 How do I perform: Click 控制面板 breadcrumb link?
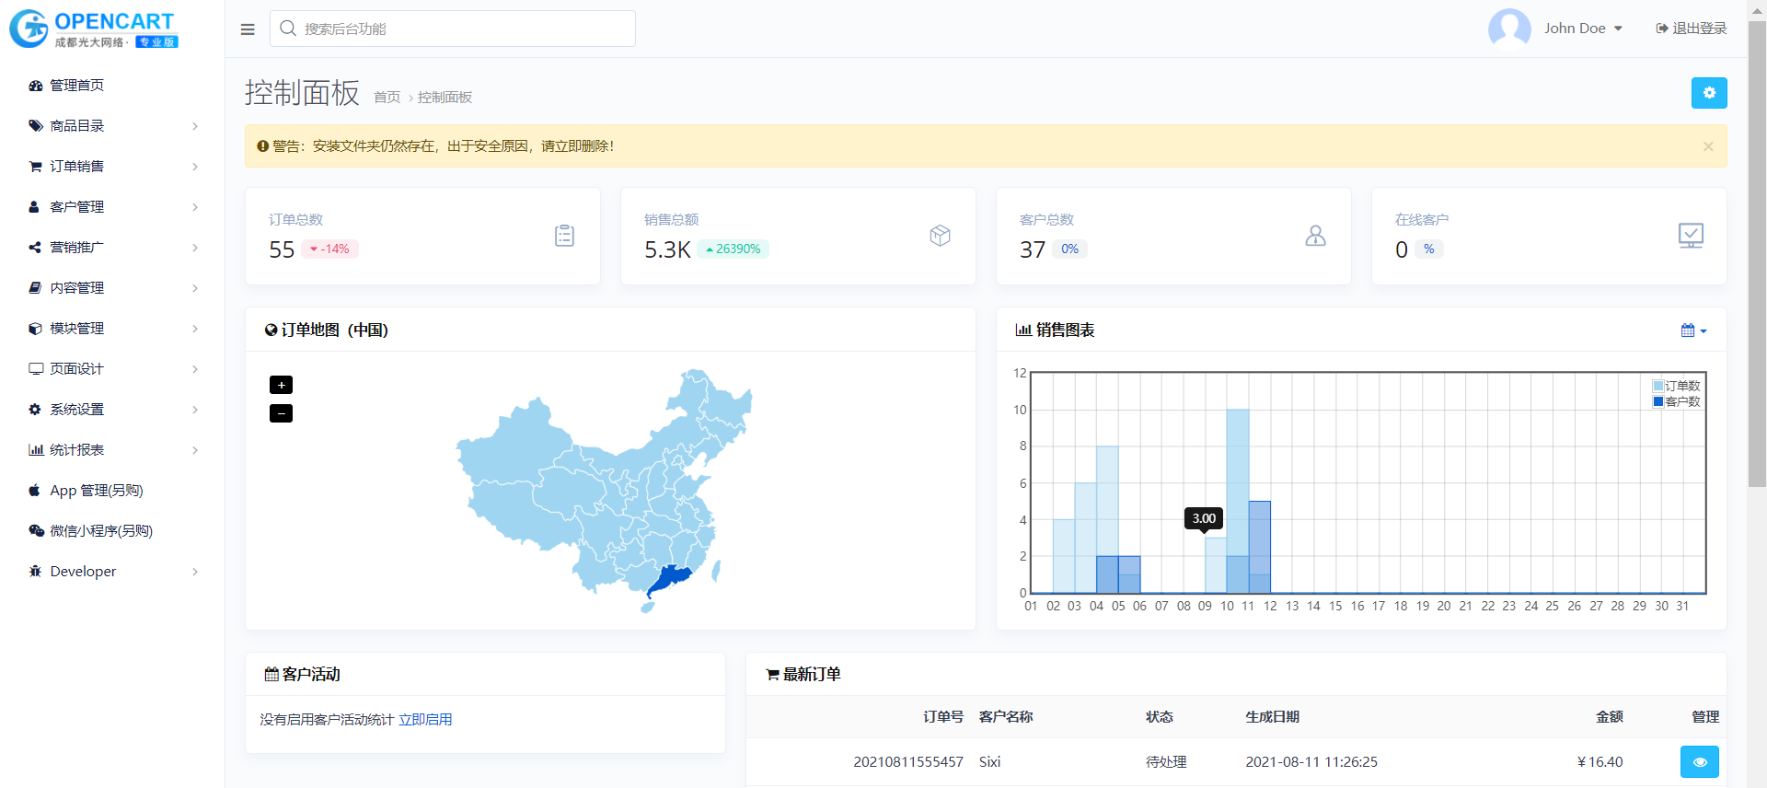(x=445, y=98)
